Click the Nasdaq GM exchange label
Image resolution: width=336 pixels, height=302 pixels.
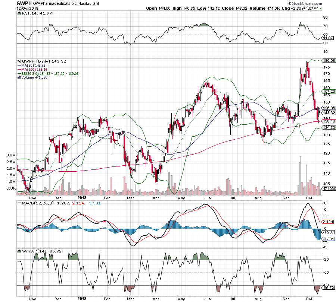[88, 4]
